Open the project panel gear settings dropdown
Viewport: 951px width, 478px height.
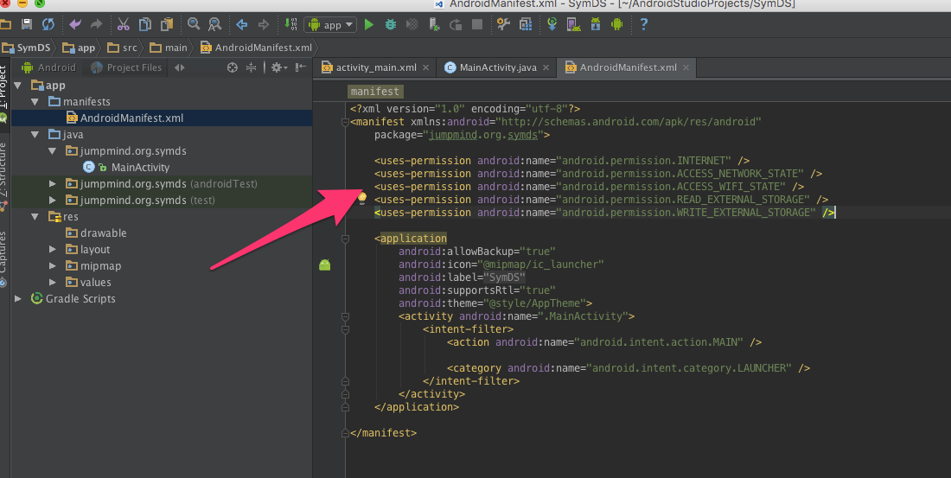pos(279,67)
